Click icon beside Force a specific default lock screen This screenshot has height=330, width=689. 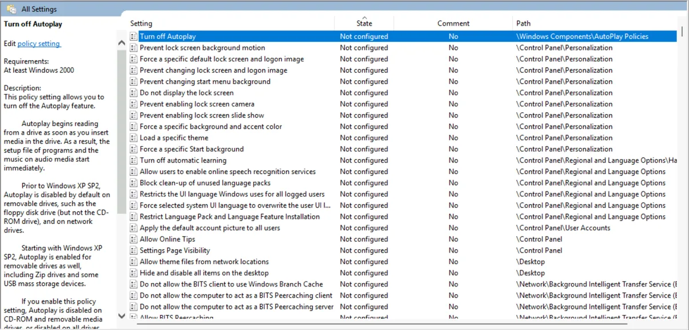(x=133, y=59)
